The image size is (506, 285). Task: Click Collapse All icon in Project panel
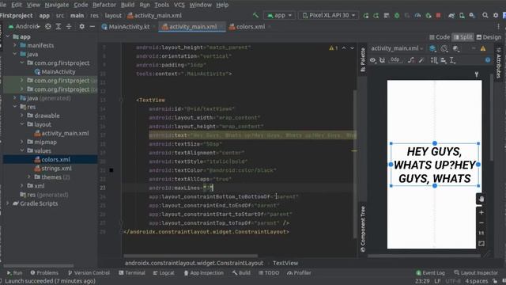click(69, 26)
